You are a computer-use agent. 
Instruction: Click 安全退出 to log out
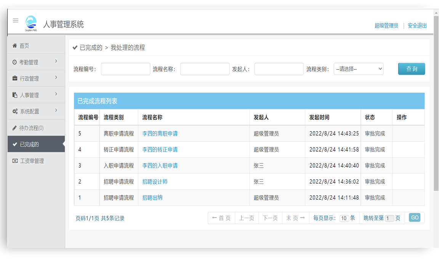coord(417,26)
